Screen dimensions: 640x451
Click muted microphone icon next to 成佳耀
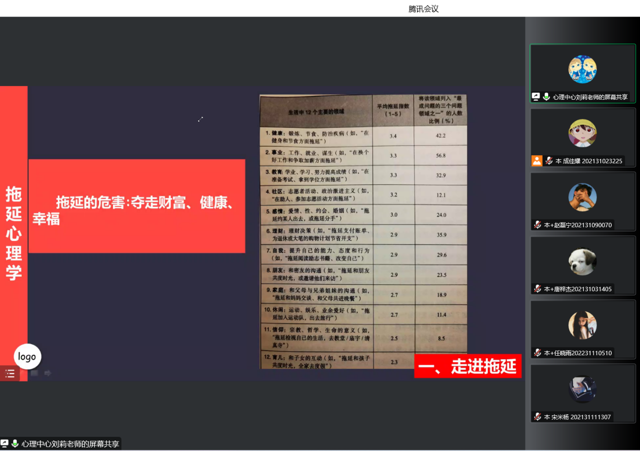click(549, 161)
